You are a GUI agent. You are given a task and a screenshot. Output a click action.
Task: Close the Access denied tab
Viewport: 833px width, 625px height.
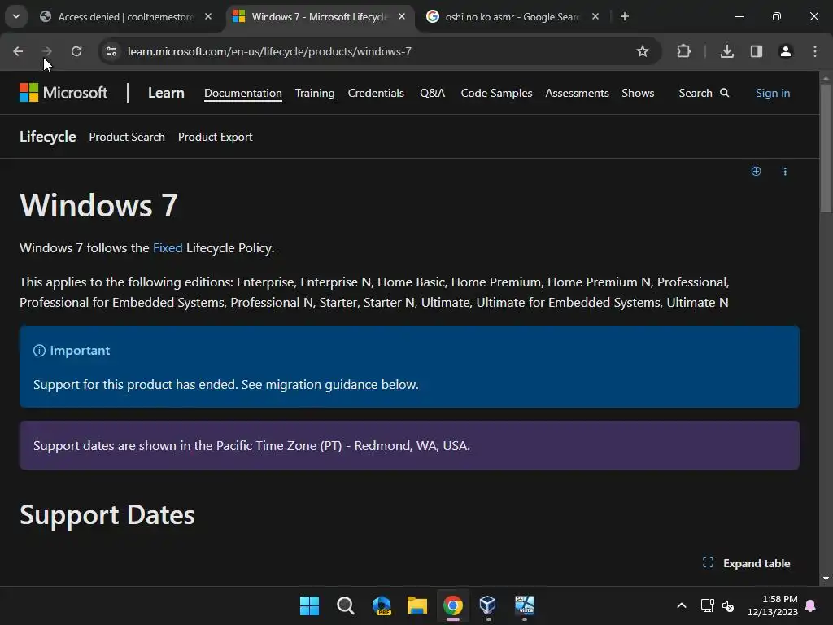pos(208,16)
